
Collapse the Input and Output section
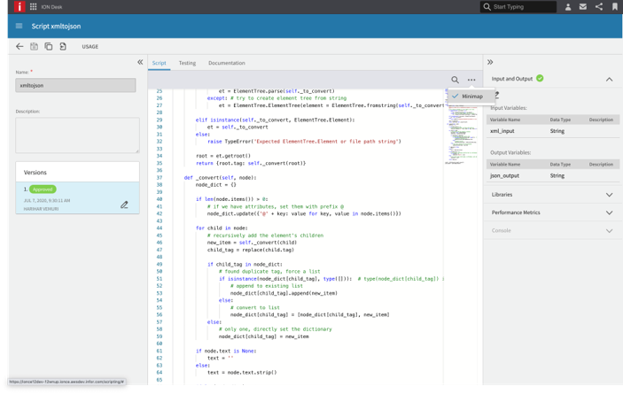click(609, 79)
